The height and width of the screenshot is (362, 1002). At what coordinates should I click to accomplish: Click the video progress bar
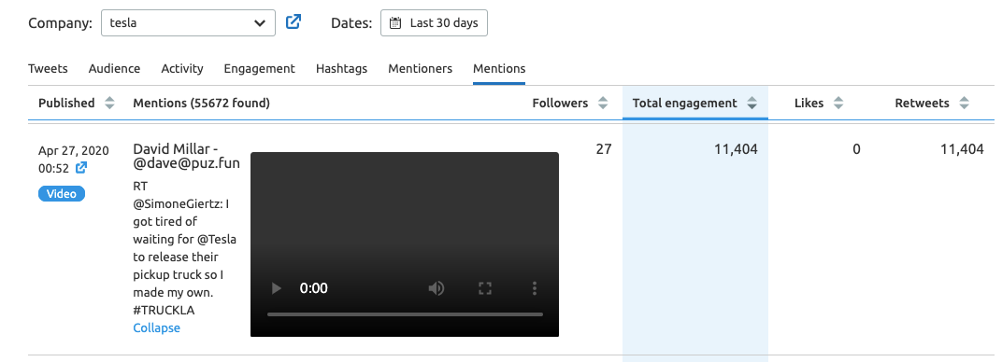(405, 314)
